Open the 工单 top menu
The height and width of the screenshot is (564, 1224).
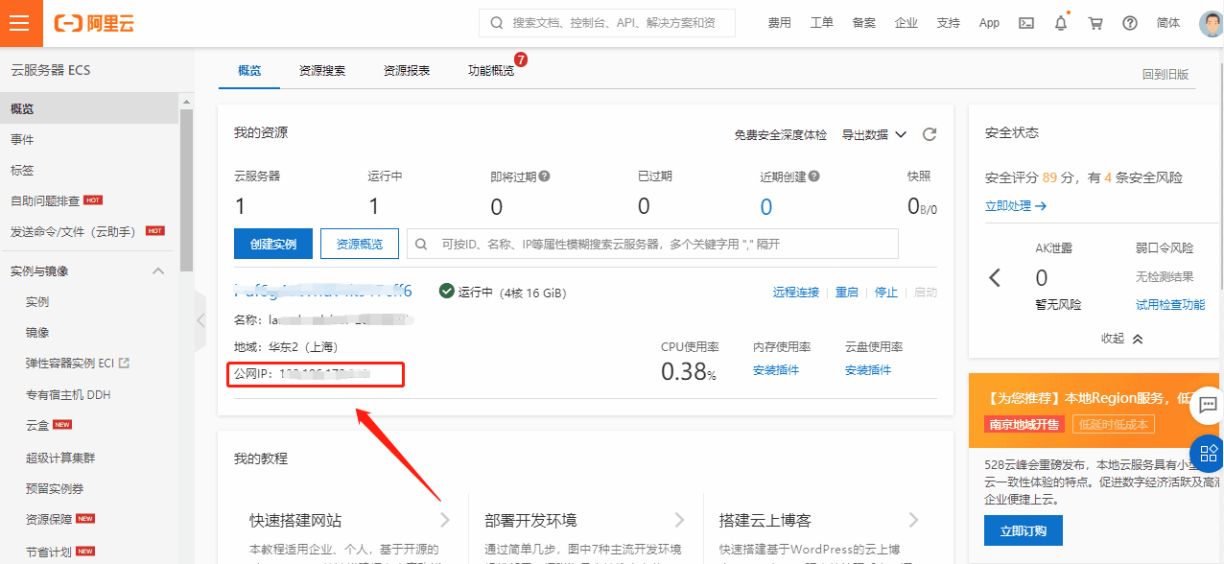point(821,23)
